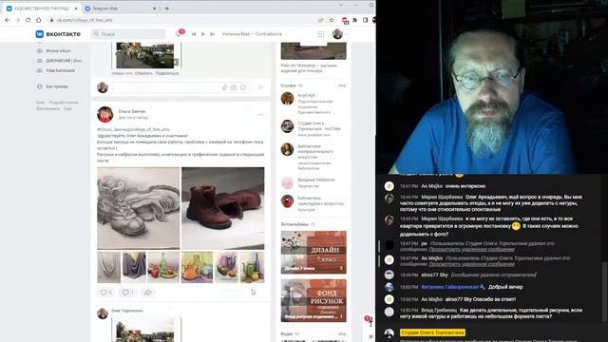Share the post with the arrow icon
The image size is (608, 342).
[148, 293]
